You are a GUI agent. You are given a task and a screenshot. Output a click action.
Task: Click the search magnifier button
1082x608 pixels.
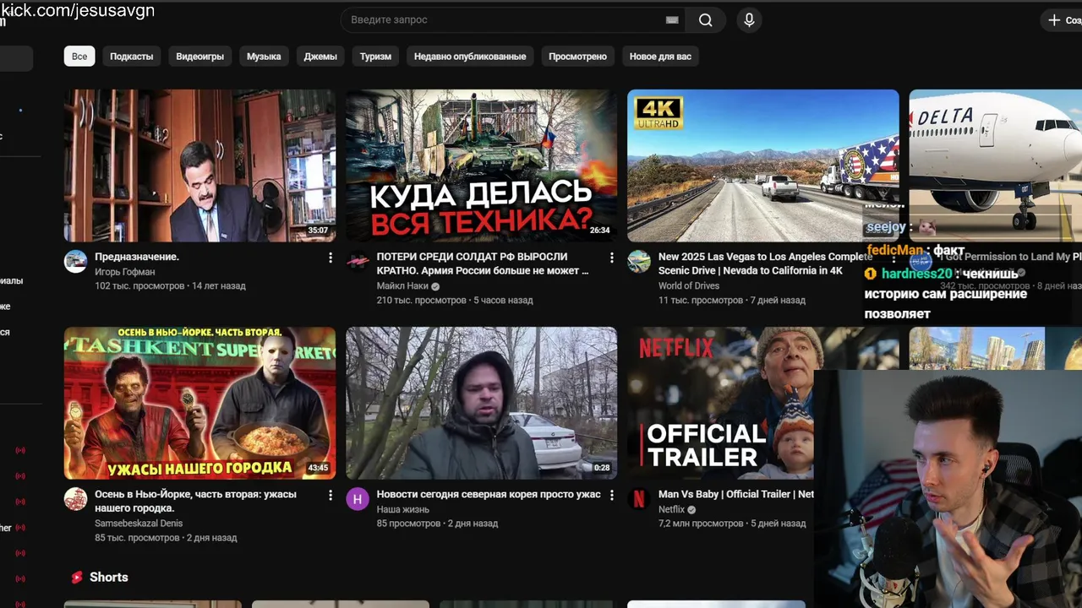pyautogui.click(x=705, y=20)
